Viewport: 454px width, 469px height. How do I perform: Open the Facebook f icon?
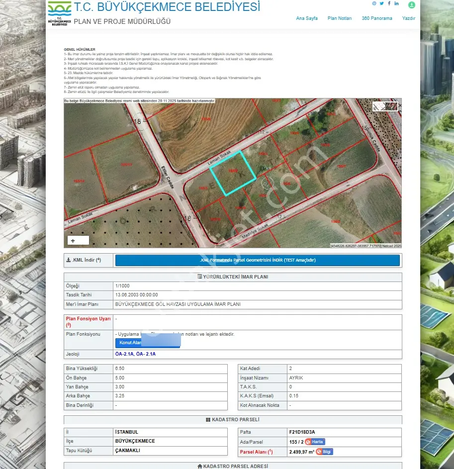point(389,3)
